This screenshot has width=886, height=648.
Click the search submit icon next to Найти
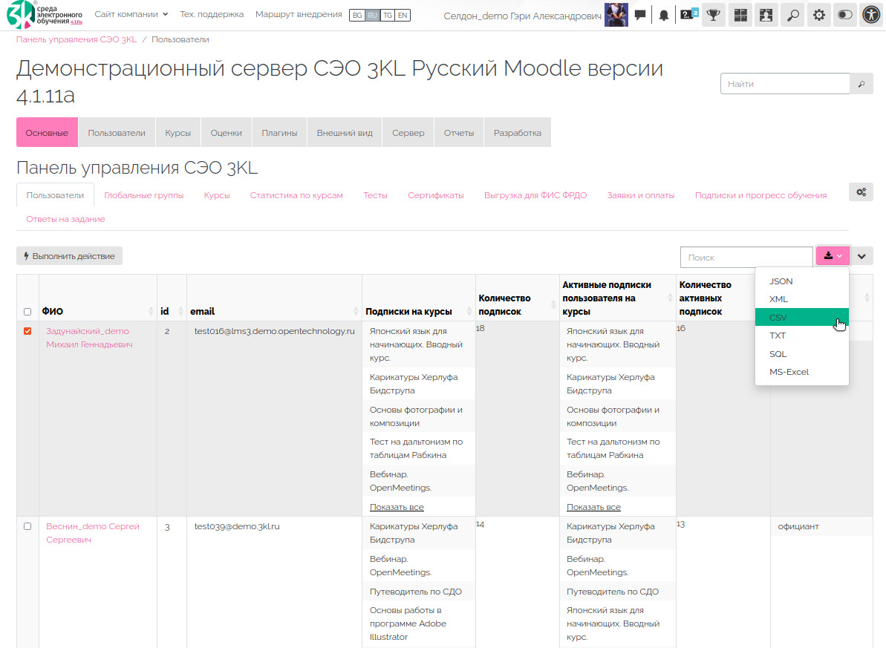pos(861,84)
